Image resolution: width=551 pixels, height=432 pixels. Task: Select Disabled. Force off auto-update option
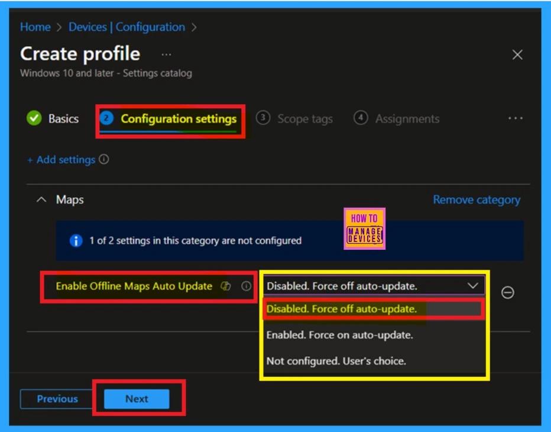pyautogui.click(x=374, y=309)
